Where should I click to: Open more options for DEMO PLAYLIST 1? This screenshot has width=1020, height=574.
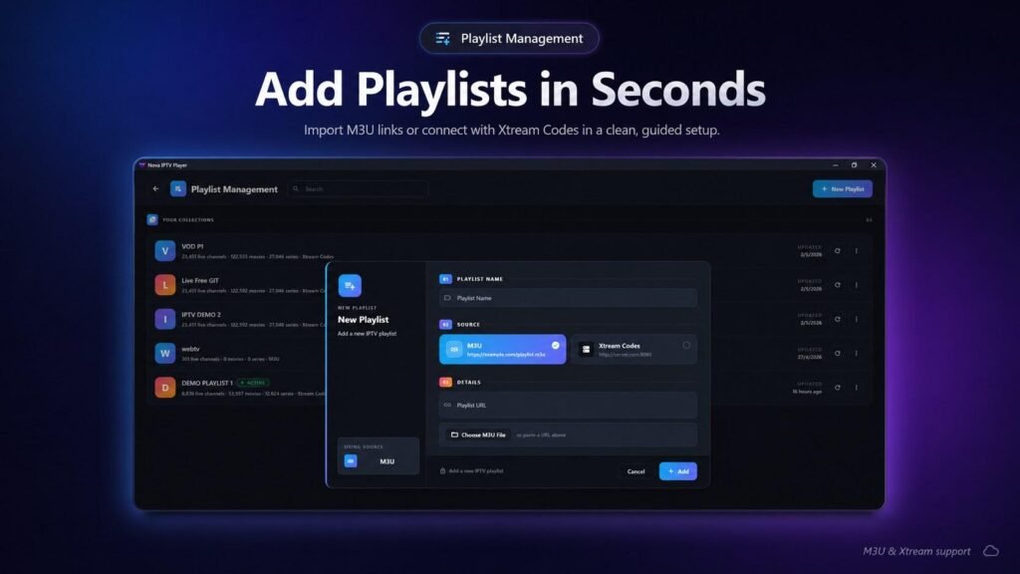tap(856, 388)
